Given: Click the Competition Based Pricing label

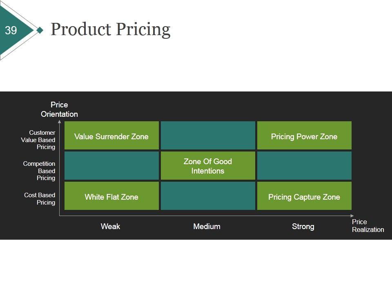Looking at the screenshot, I should 40,171.
